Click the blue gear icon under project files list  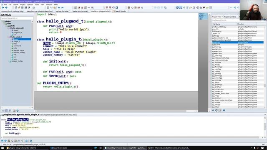coord(224,110)
